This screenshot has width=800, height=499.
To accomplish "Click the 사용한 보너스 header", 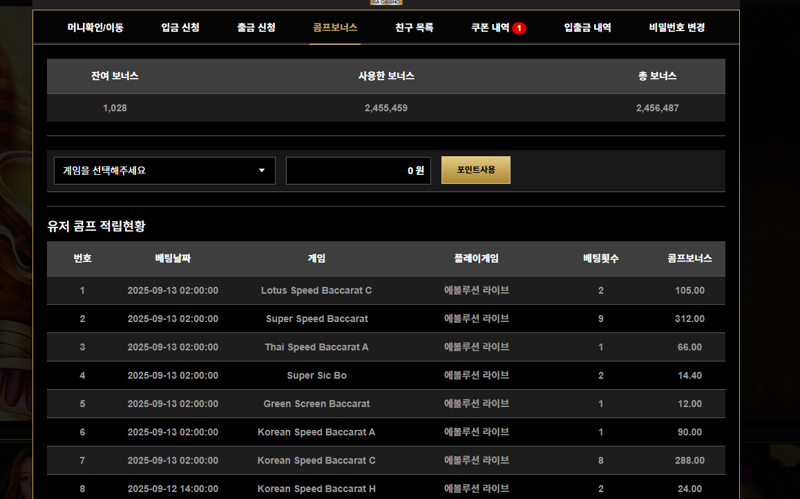I will (385, 76).
